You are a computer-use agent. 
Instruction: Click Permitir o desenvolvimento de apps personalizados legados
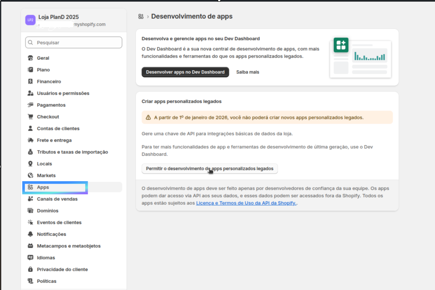[x=210, y=168]
